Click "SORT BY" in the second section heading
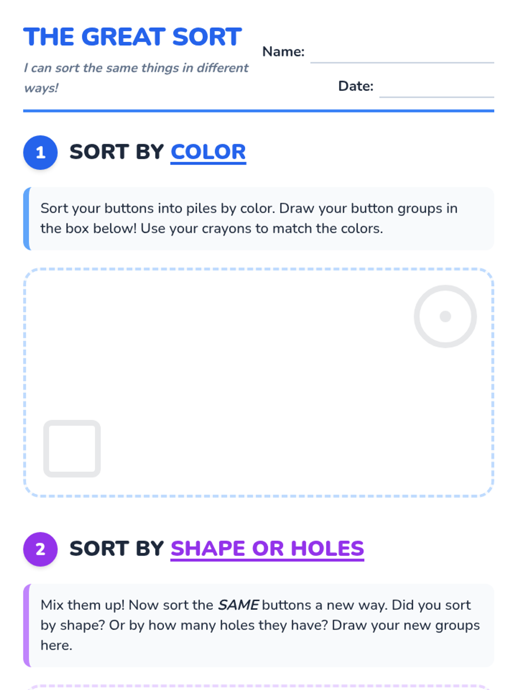 (117, 549)
